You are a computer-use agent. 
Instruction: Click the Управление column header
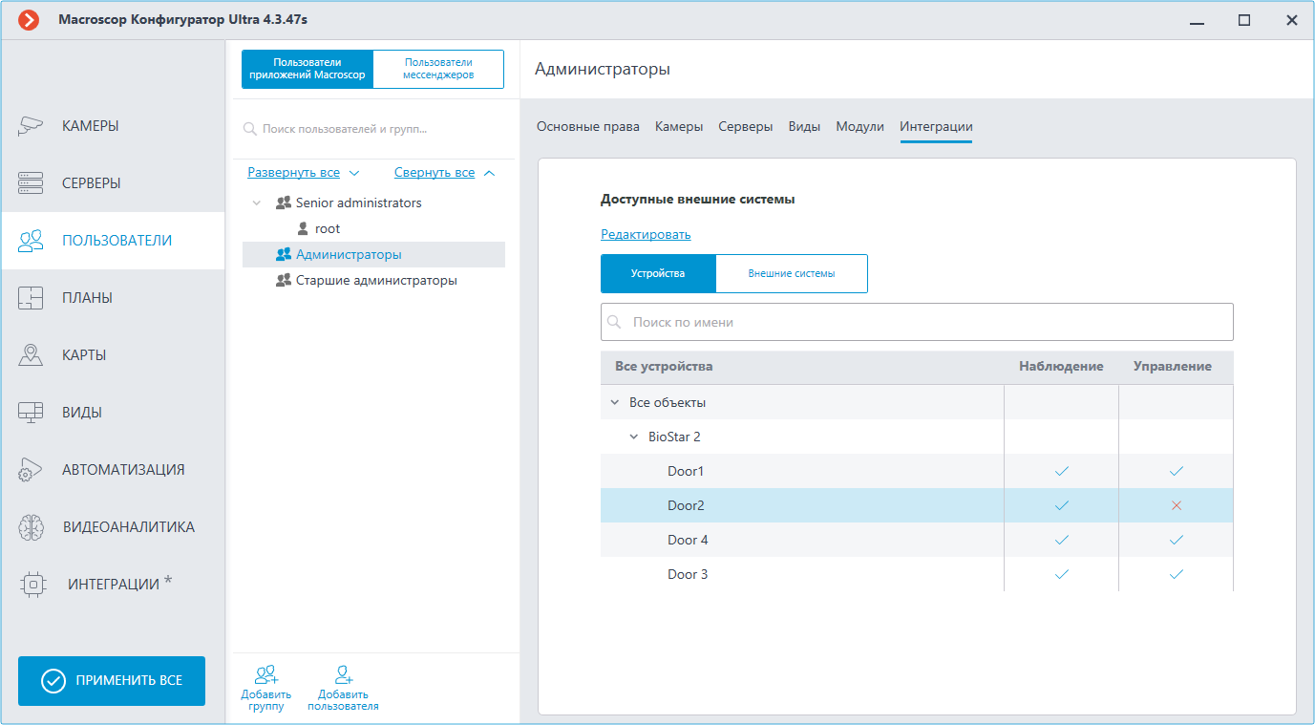point(1173,367)
